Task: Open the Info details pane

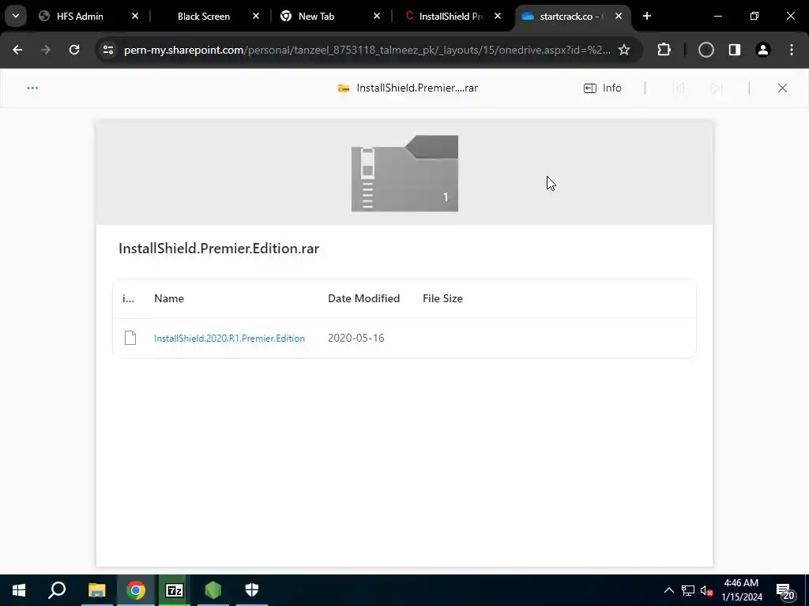Action: click(x=603, y=88)
